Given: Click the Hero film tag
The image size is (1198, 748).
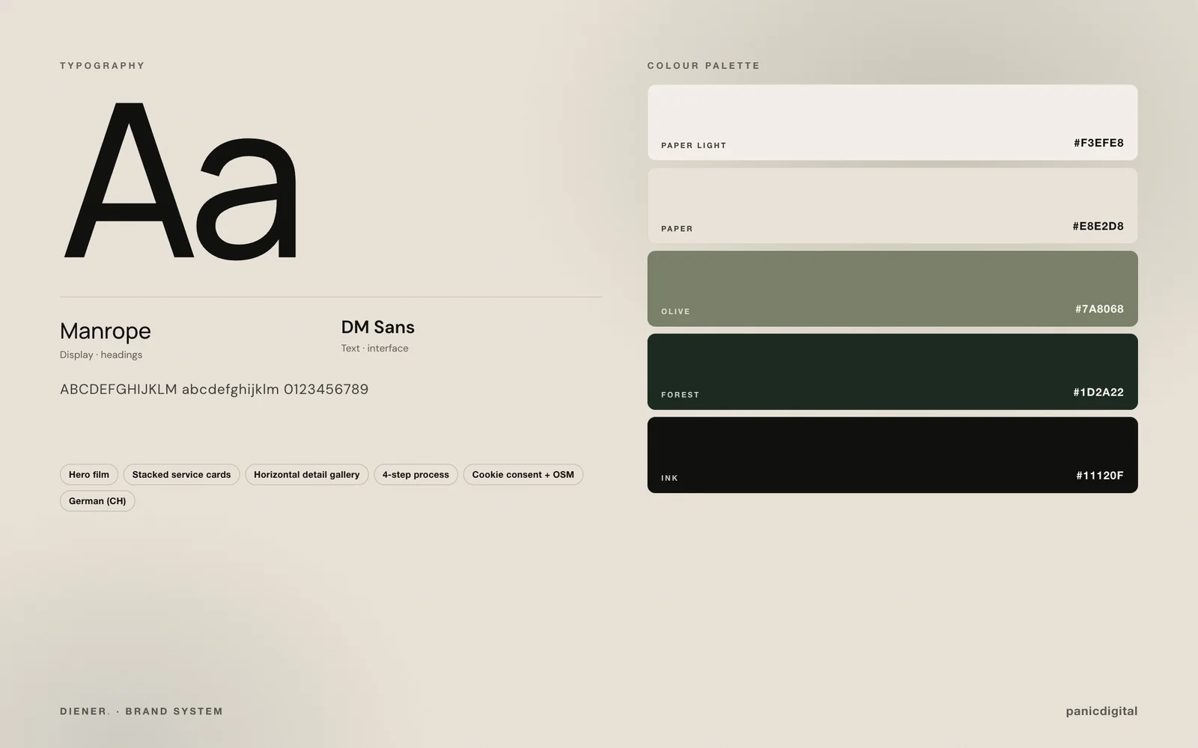Looking at the screenshot, I should (x=89, y=474).
